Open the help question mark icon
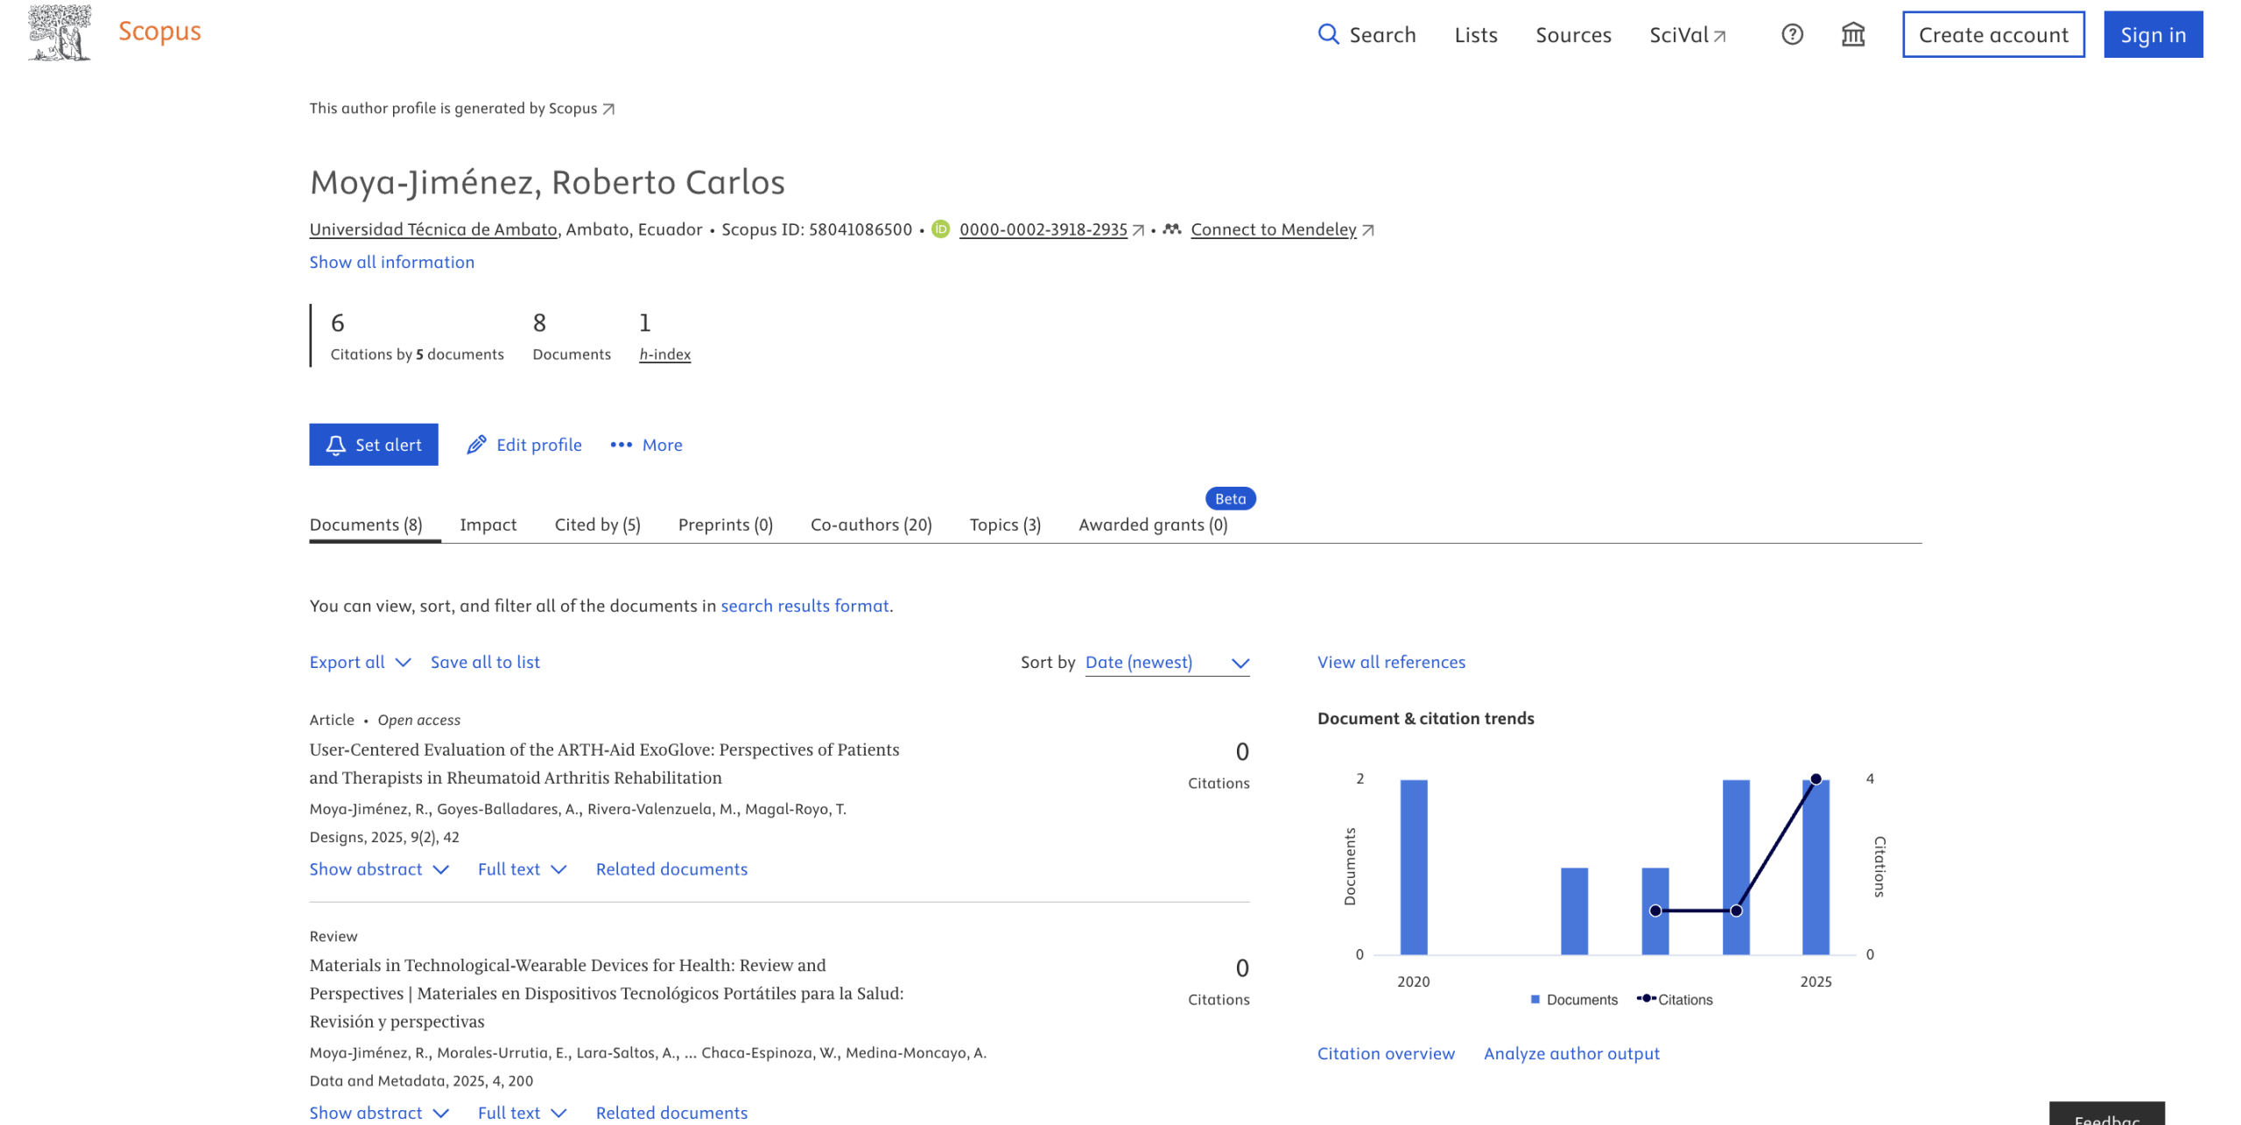The width and height of the screenshot is (2241, 1125). coord(1792,34)
